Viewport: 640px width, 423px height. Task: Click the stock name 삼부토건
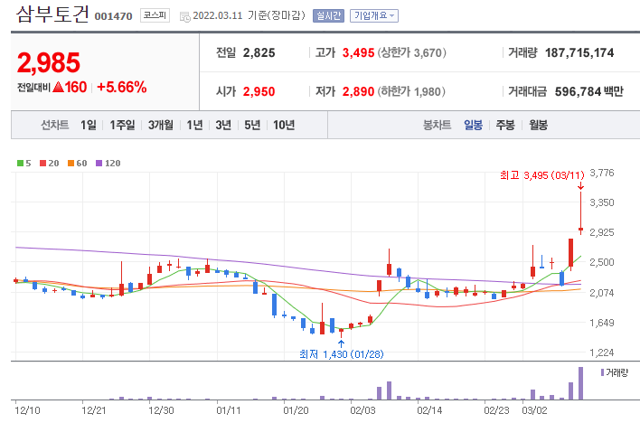pyautogui.click(x=52, y=14)
